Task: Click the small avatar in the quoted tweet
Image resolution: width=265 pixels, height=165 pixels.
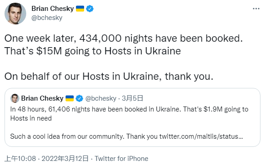Action: coord(15,98)
